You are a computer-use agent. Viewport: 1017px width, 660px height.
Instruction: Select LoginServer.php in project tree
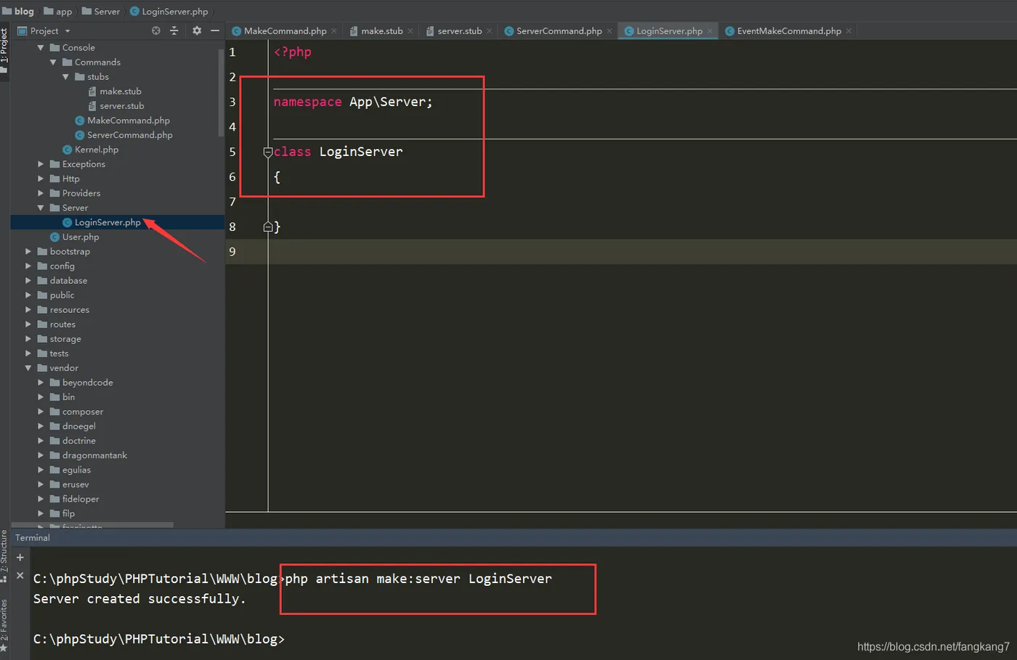click(102, 222)
